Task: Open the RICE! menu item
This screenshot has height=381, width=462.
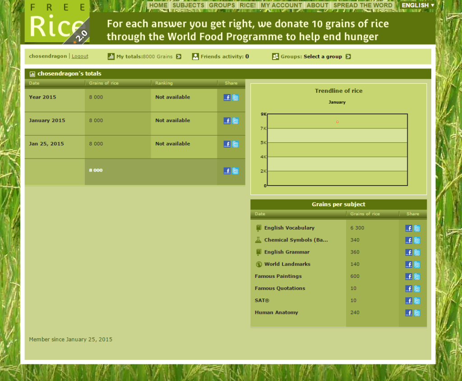Action: pyautogui.click(x=248, y=5)
